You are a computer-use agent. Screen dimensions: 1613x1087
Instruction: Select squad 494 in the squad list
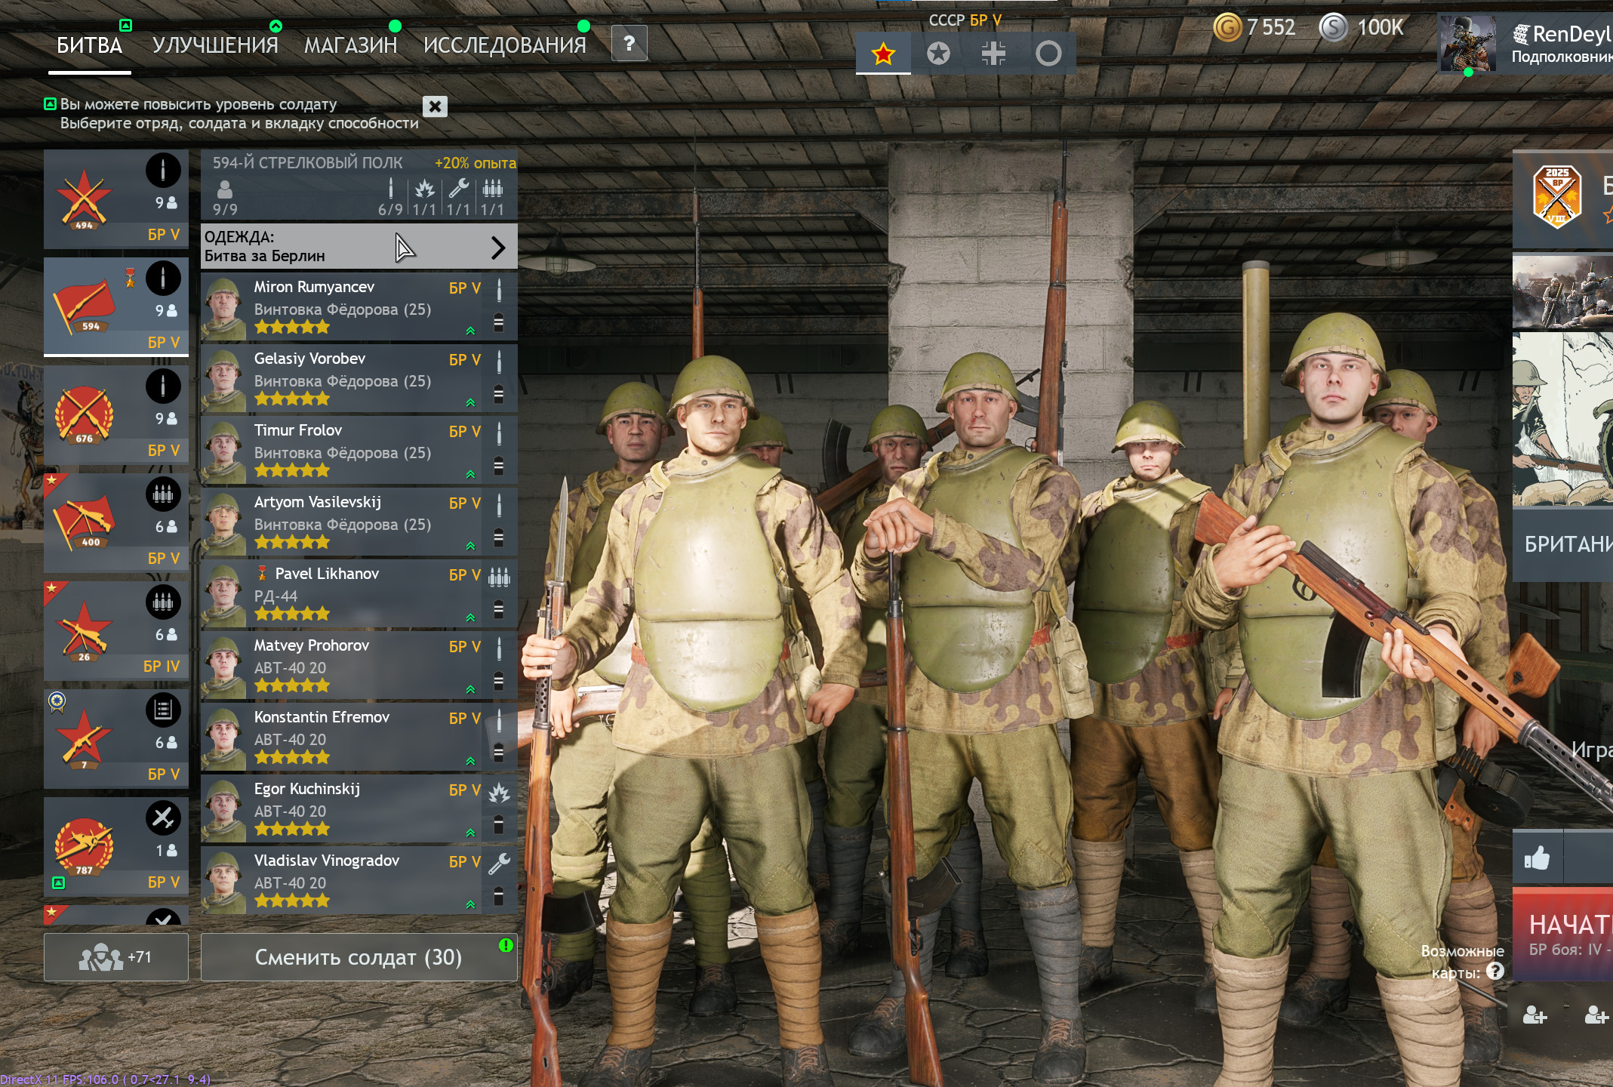coord(115,199)
